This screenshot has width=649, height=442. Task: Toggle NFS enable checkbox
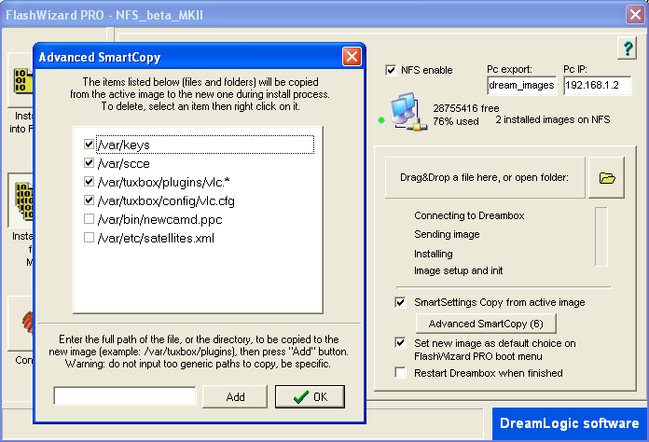(391, 70)
